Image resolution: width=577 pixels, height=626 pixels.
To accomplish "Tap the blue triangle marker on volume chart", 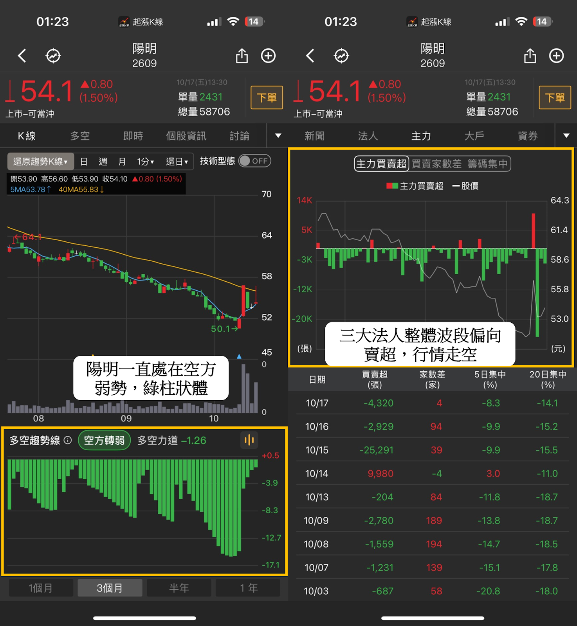I will [239, 356].
